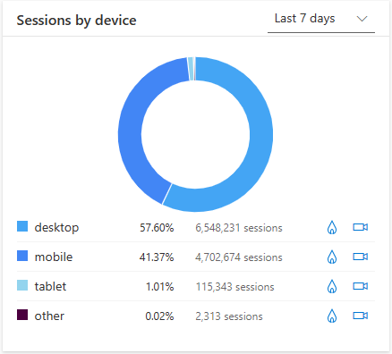Click the tablet pale blue swatch
The height and width of the screenshot is (354, 392).
pyautogui.click(x=22, y=285)
